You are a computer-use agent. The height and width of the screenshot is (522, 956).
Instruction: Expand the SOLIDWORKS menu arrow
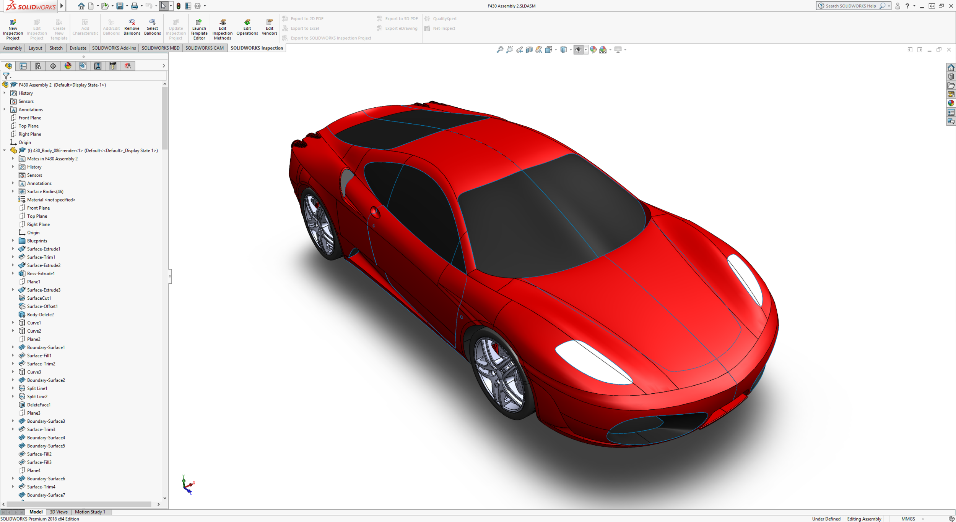pos(62,6)
